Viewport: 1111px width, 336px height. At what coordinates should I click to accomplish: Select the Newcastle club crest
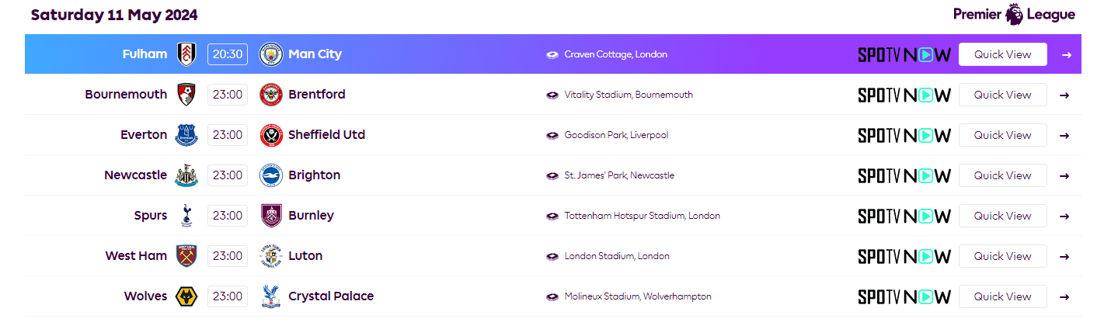coord(186,175)
